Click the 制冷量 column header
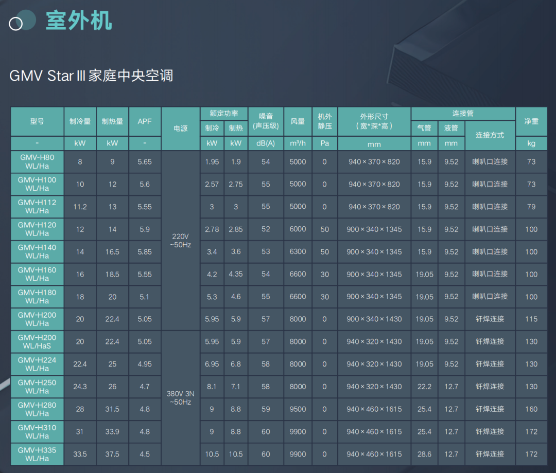Screen dimensions: 556x473 [80, 121]
